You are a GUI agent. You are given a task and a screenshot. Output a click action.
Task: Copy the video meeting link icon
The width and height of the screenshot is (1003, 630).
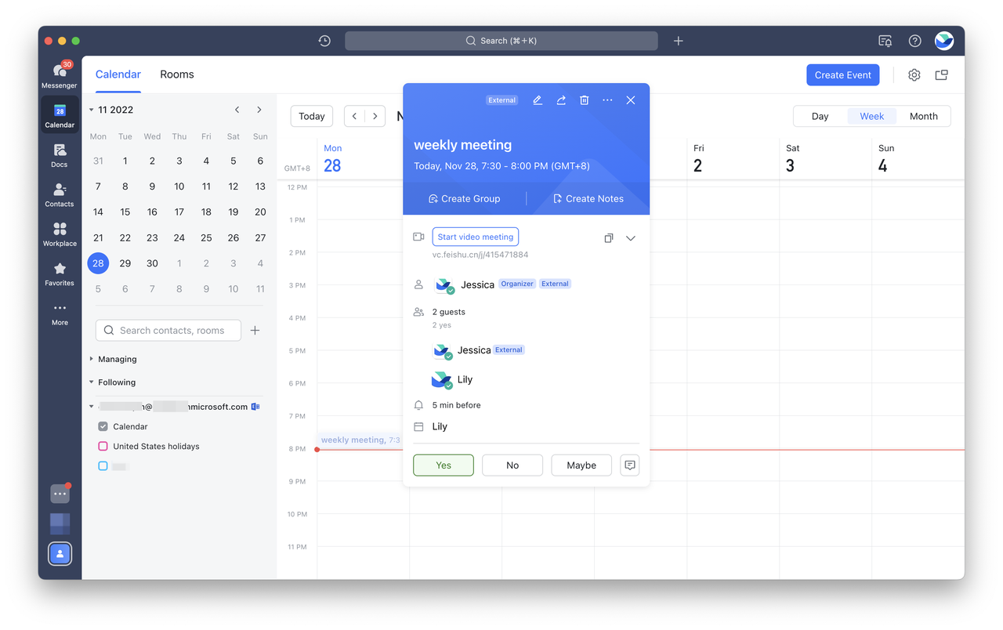tap(608, 238)
